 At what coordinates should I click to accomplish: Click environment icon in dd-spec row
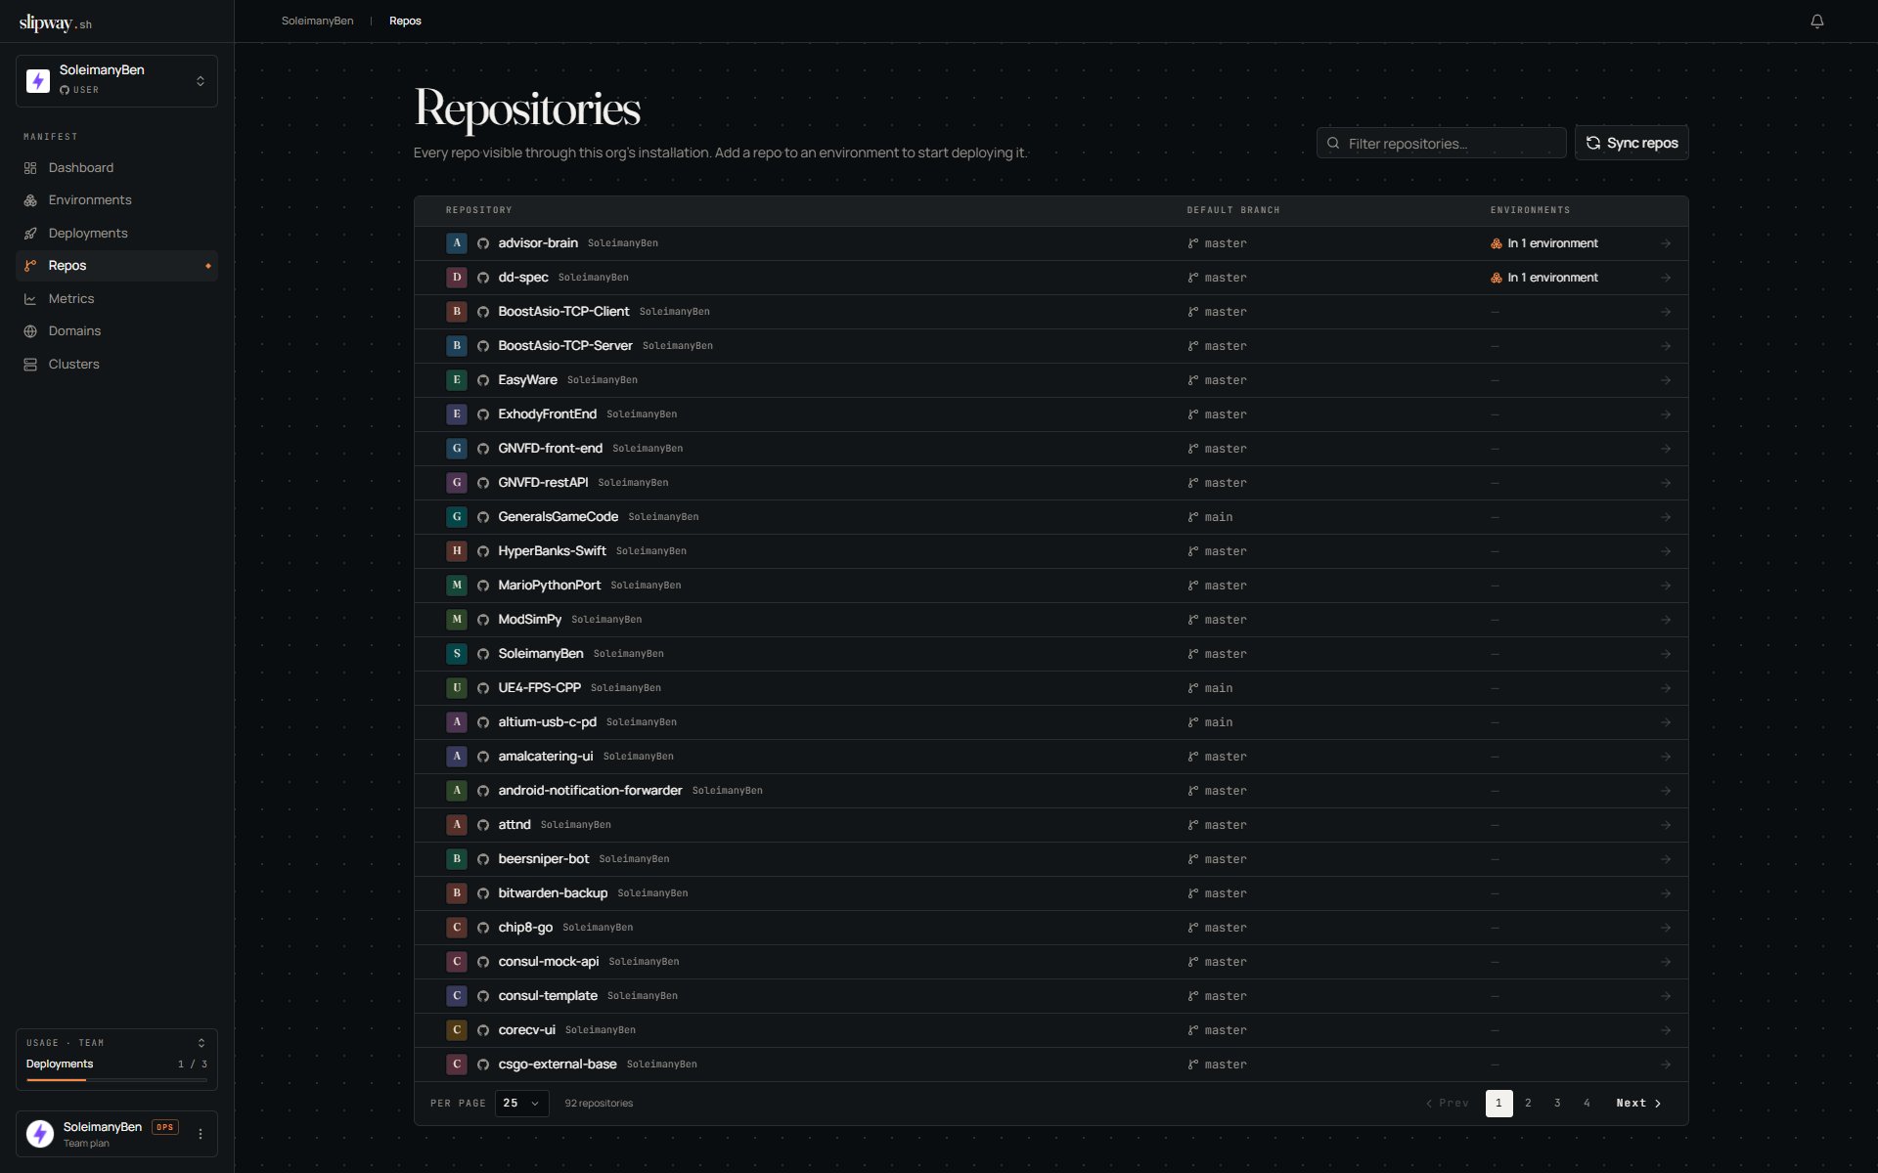(x=1496, y=278)
